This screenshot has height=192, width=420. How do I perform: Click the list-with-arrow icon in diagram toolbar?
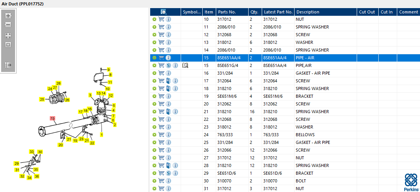8,65
